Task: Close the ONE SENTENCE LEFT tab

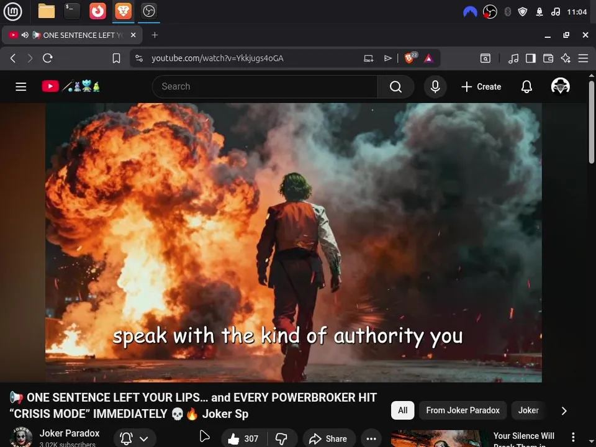Action: coord(133,35)
